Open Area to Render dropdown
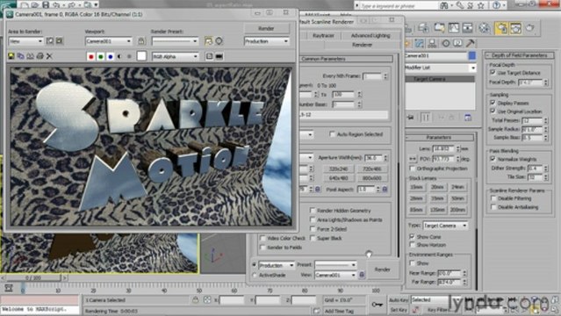Viewport: 561px width, 316px height. click(x=25, y=41)
